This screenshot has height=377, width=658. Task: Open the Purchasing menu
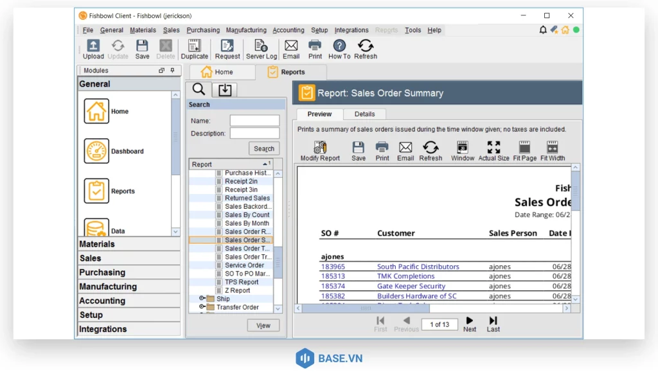[203, 30]
